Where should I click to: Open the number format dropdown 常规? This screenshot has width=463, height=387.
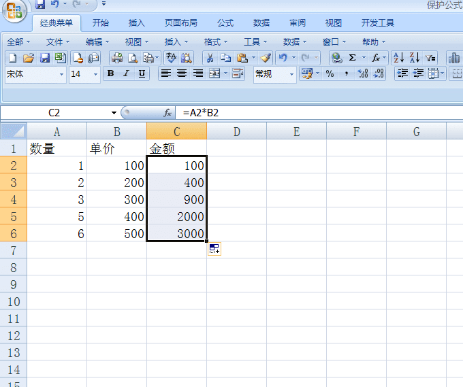[291, 74]
